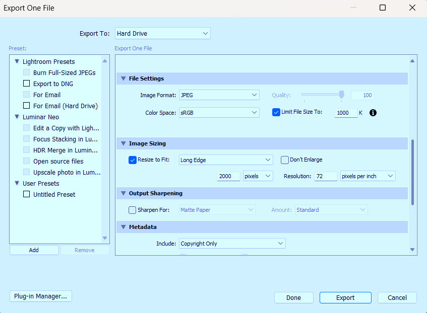Click the file size limit info icon

click(x=373, y=112)
